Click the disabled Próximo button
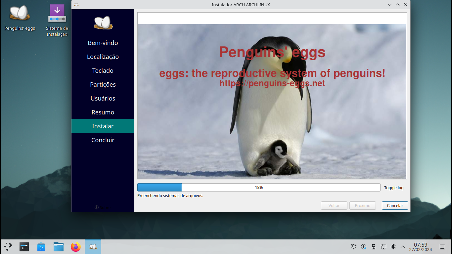This screenshot has height=254, width=452. [363, 205]
